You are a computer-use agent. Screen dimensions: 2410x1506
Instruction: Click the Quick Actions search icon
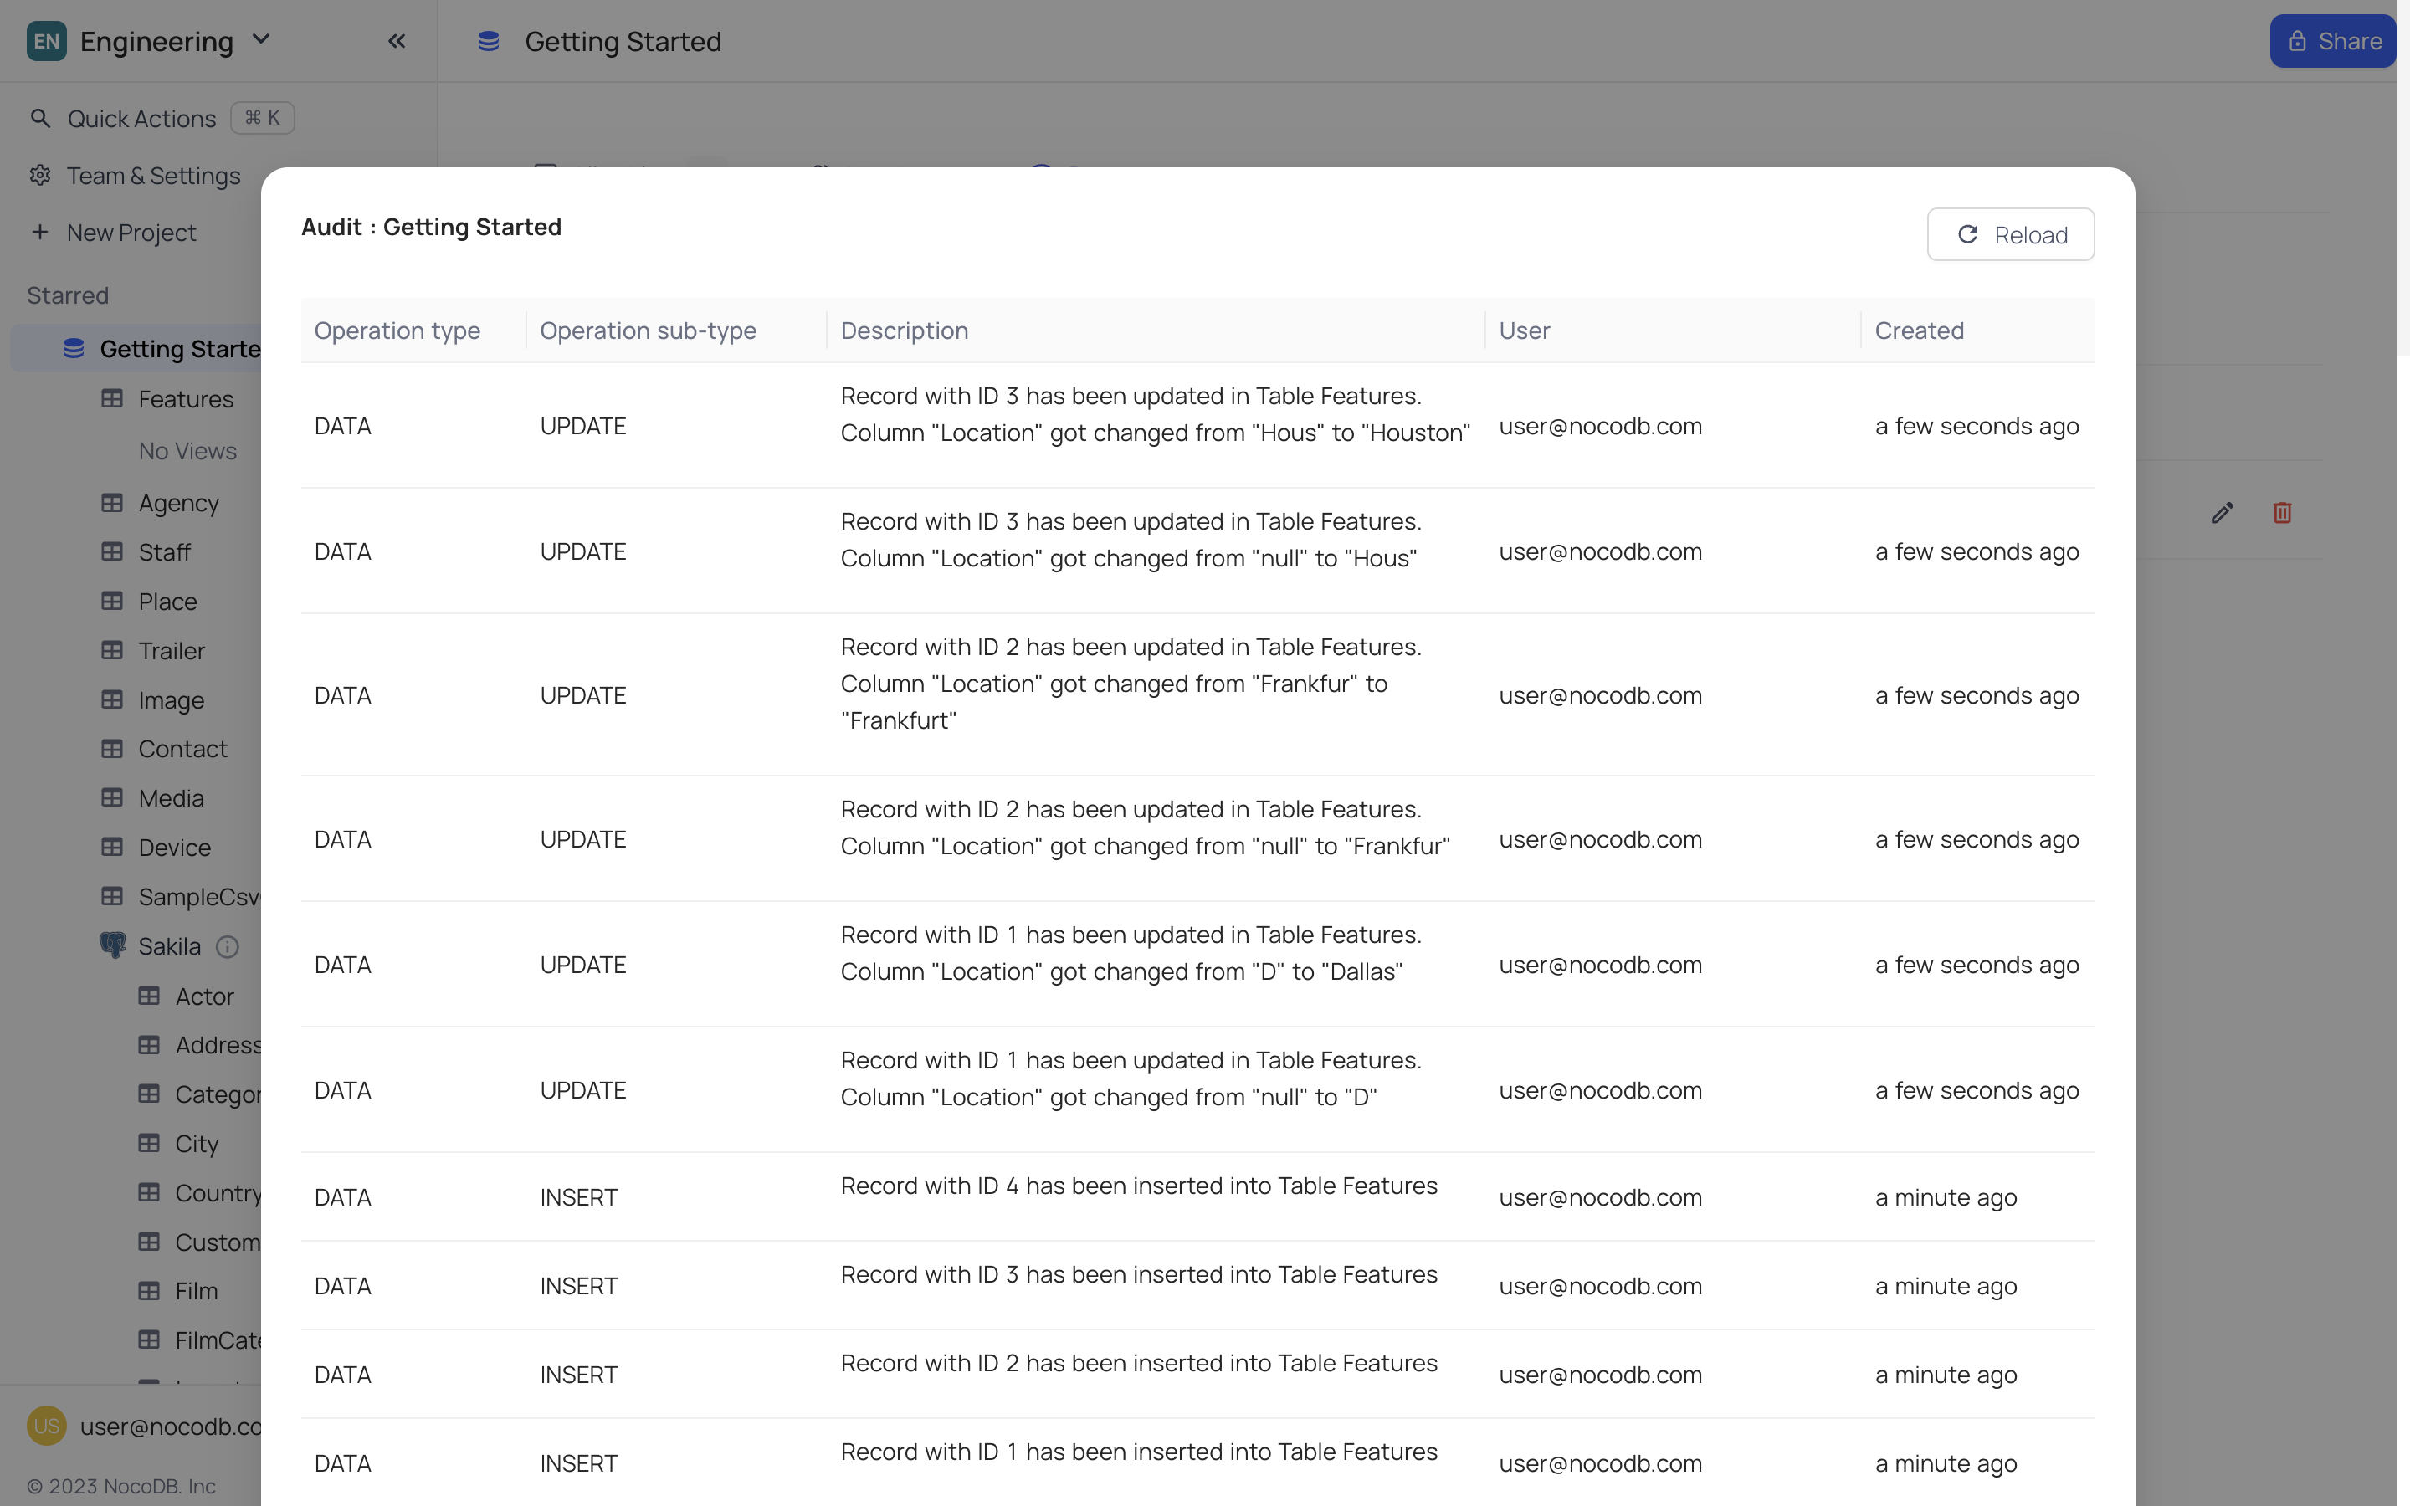click(x=40, y=119)
